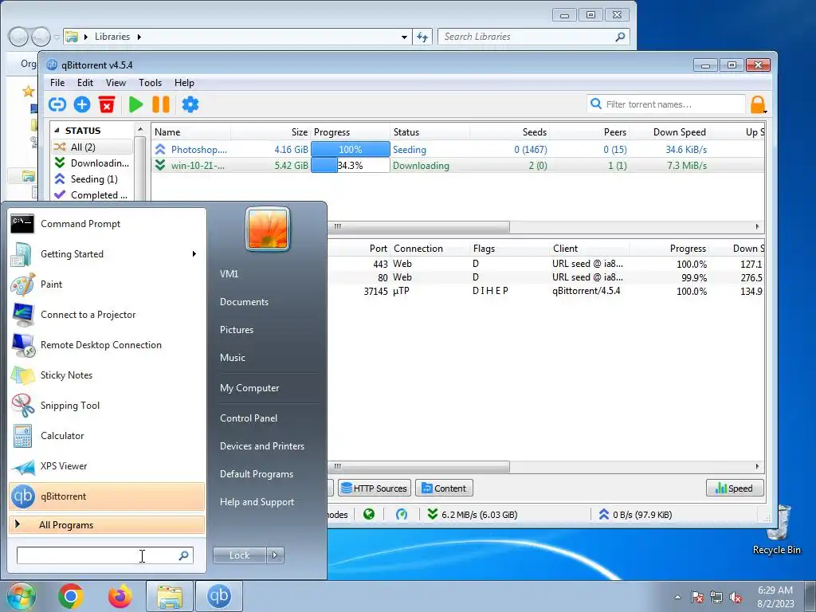Sort torrents by Size column header
Viewport: 816px width, 612px height.
(x=271, y=132)
